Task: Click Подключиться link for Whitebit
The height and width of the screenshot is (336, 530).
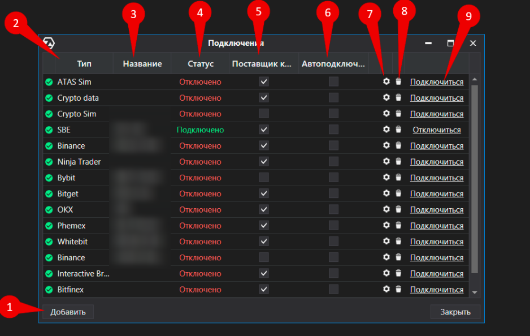Action: pos(437,242)
